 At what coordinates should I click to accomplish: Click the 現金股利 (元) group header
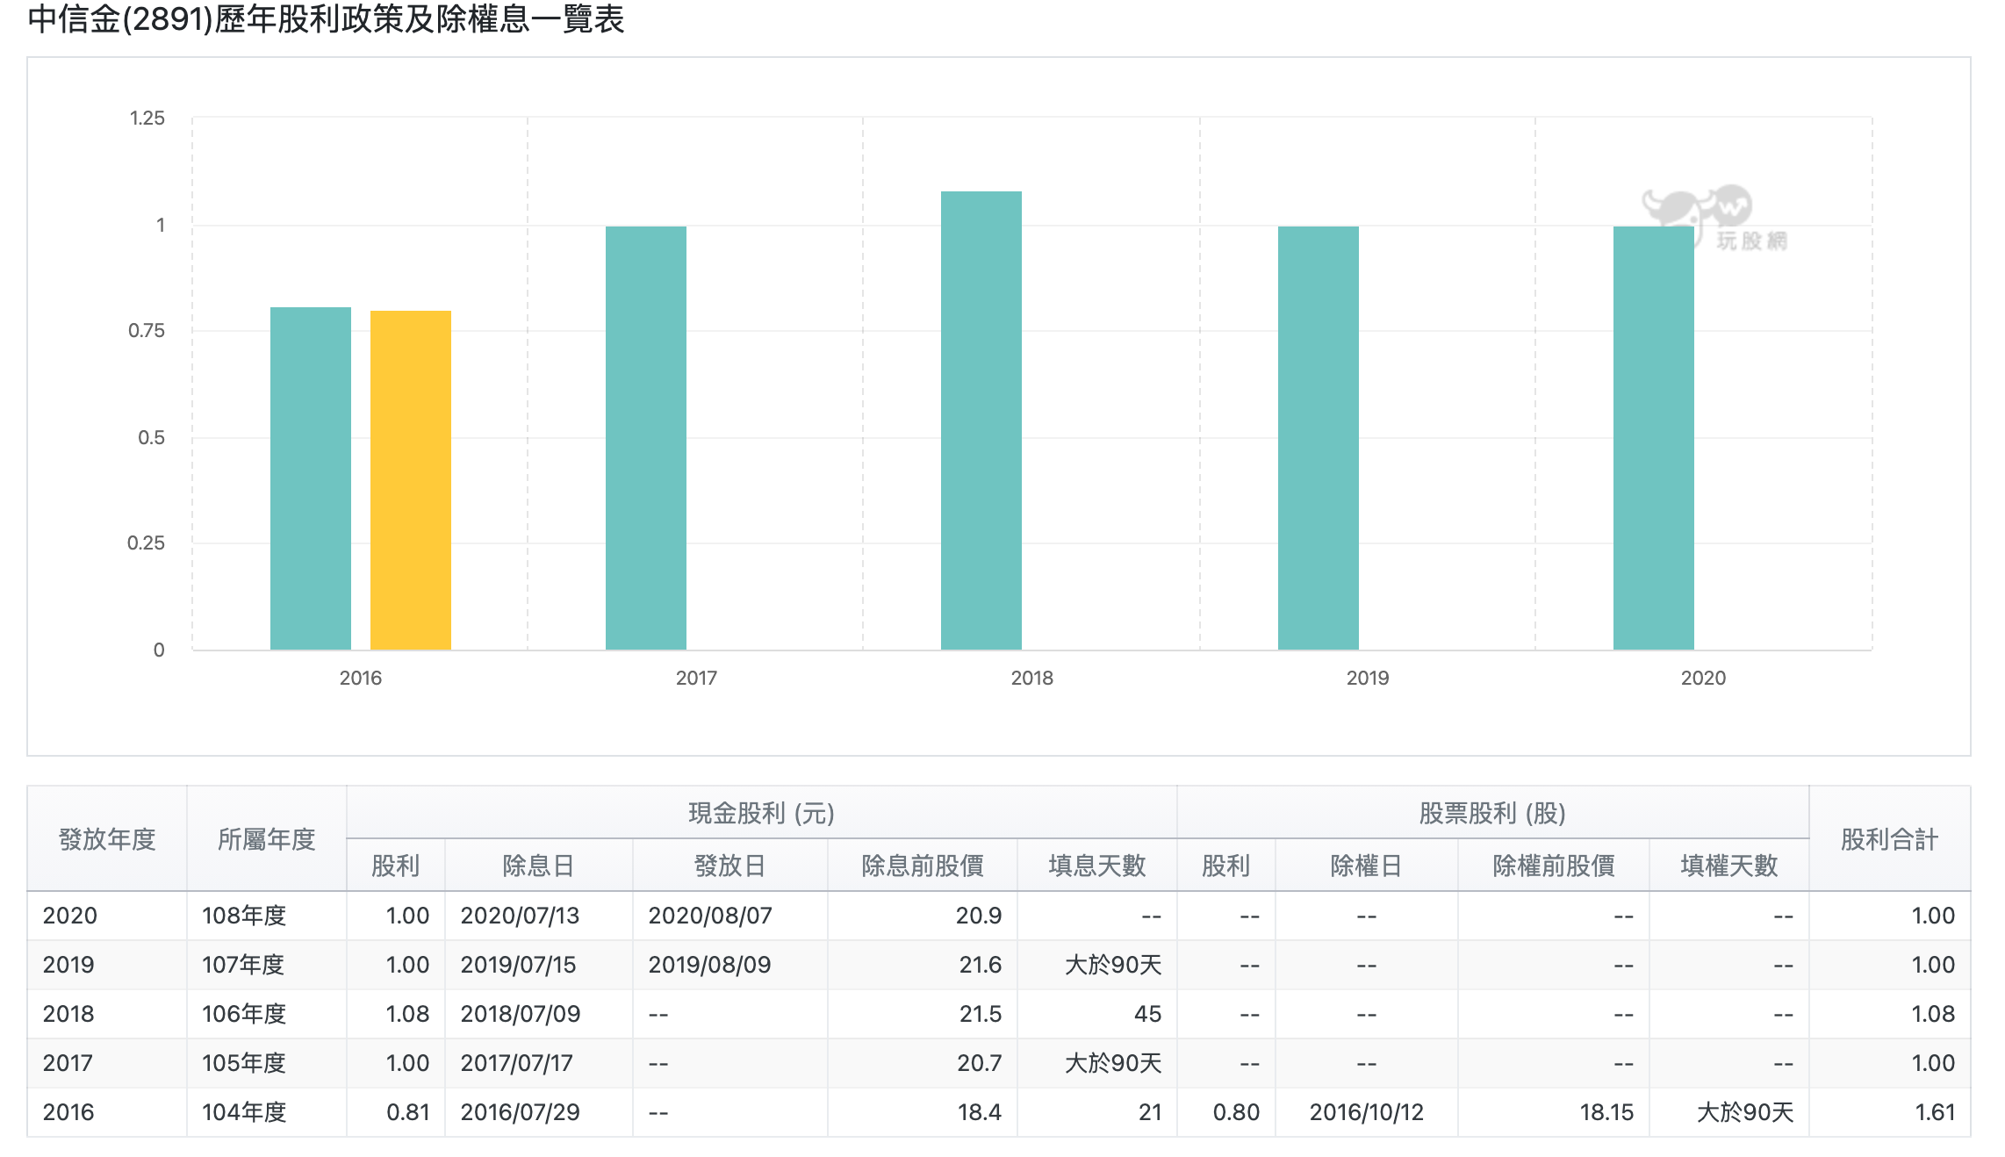click(x=761, y=813)
